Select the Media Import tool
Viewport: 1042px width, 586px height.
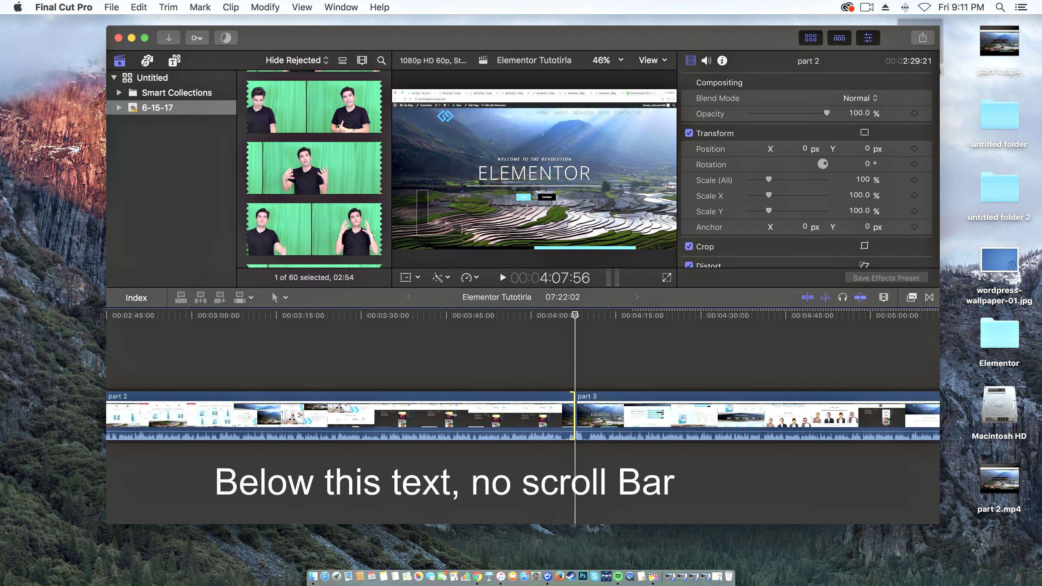(x=169, y=38)
